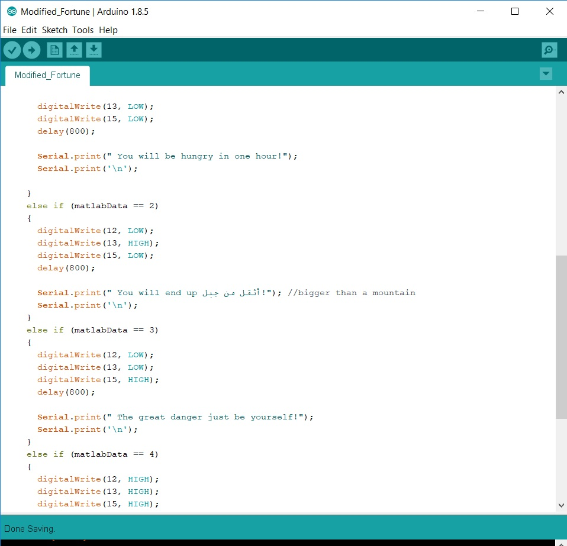Click the vertical scrollbar thumb
567x546 pixels.
pos(561,337)
